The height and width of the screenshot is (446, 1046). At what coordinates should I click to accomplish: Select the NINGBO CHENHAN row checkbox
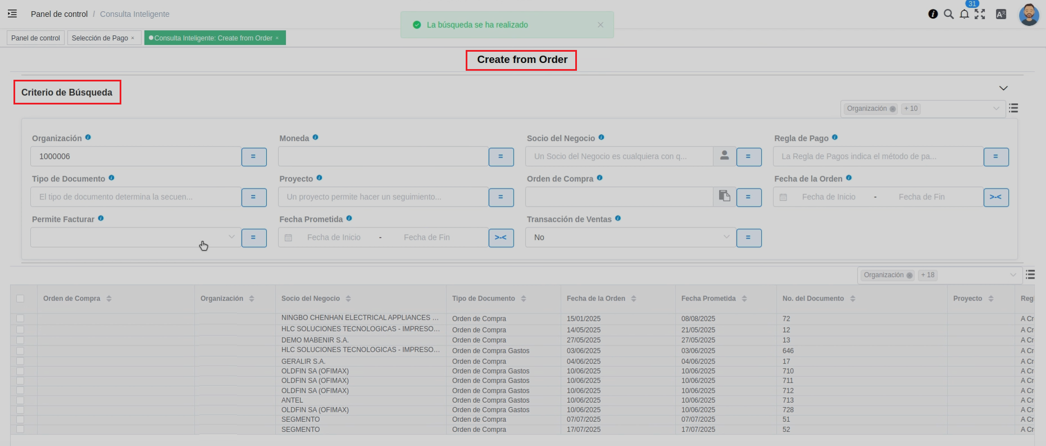(20, 318)
